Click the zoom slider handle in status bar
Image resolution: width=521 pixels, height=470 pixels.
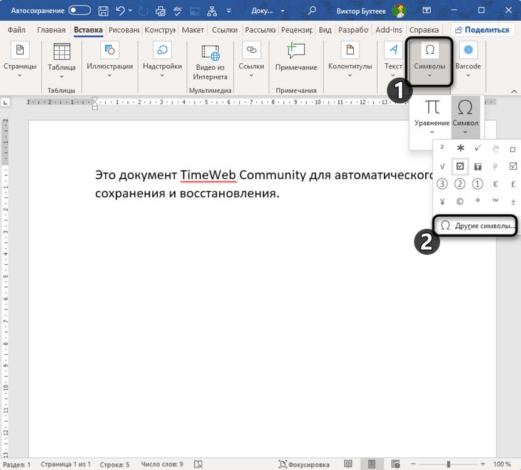(x=448, y=464)
